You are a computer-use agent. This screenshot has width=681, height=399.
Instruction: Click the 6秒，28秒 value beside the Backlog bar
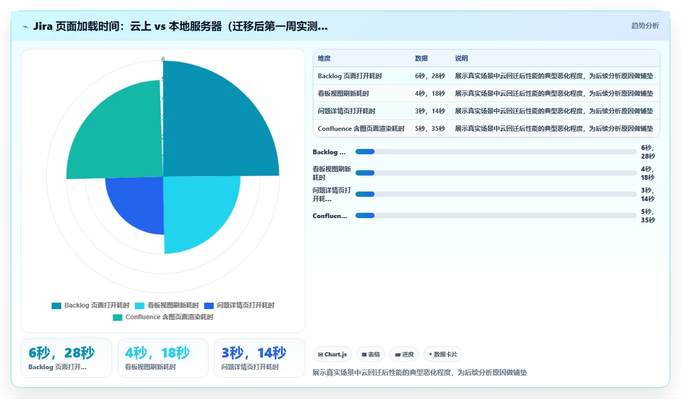click(648, 152)
